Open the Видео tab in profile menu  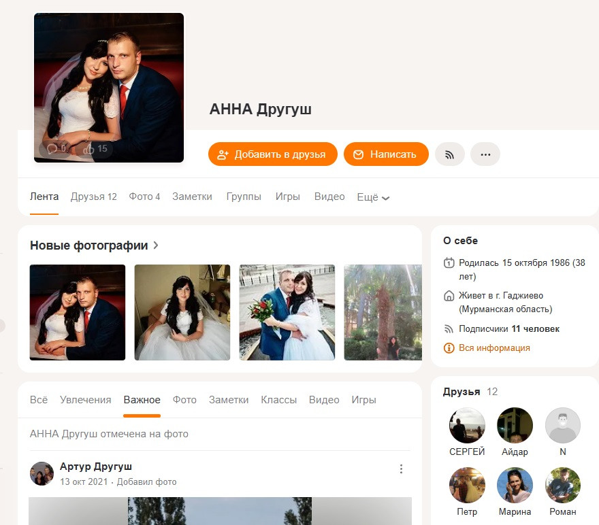pyautogui.click(x=329, y=197)
